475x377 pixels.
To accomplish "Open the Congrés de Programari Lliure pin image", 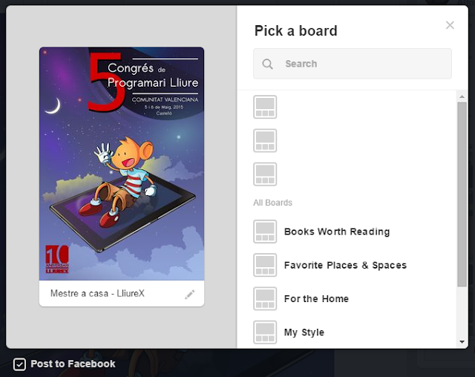I will 122,163.
